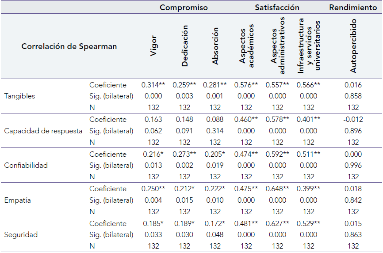Select the Infraestructura y servicios universitarios header

click(x=309, y=46)
